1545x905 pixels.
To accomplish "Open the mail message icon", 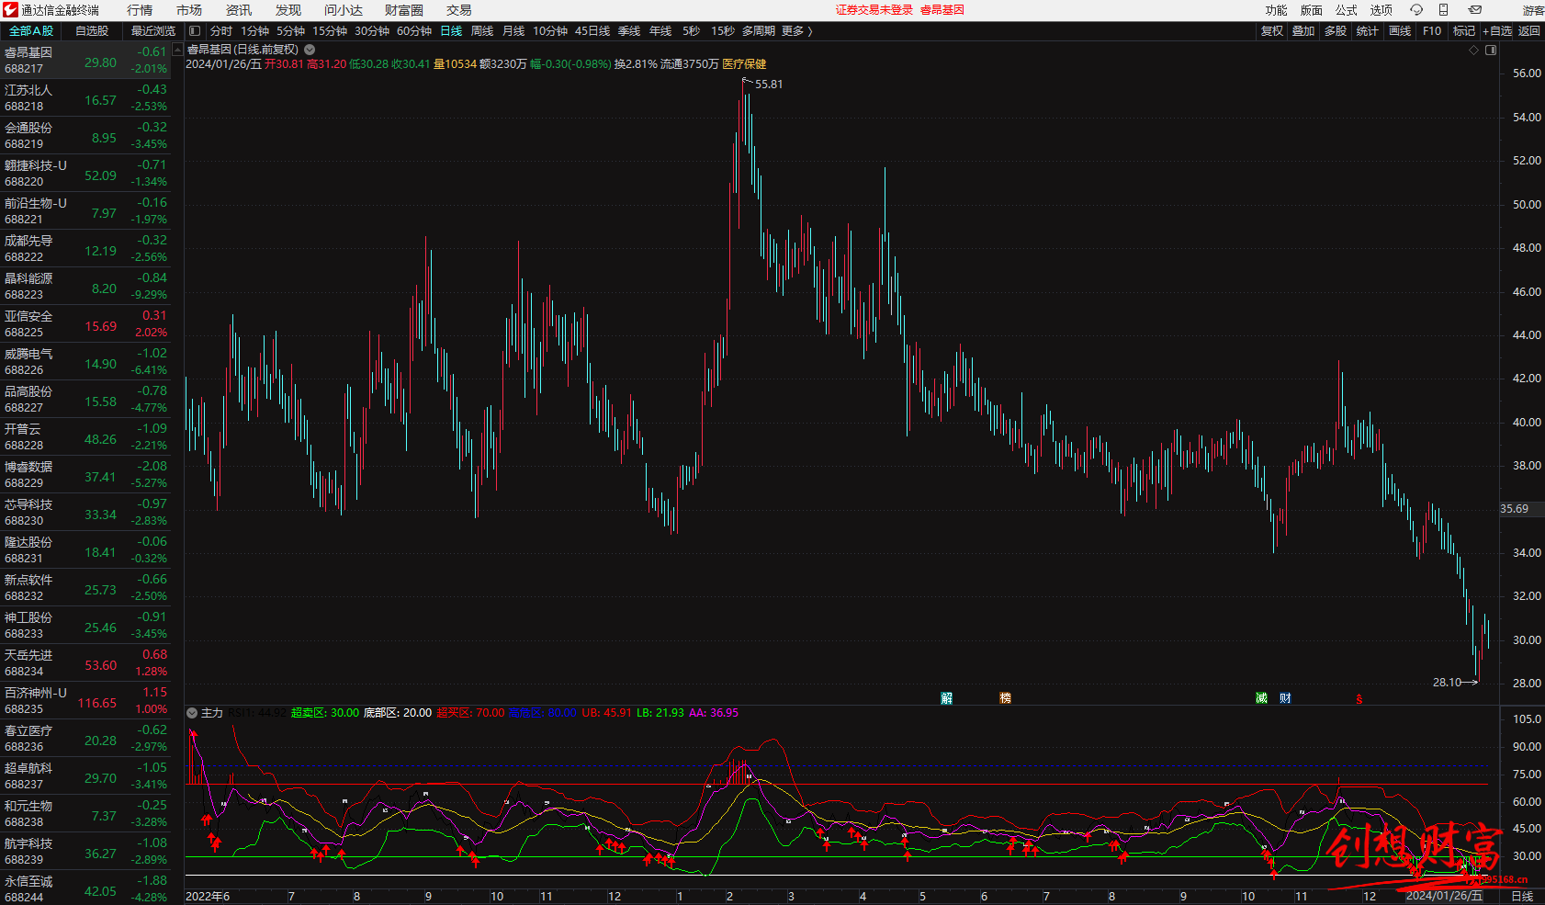I will pos(1475,10).
